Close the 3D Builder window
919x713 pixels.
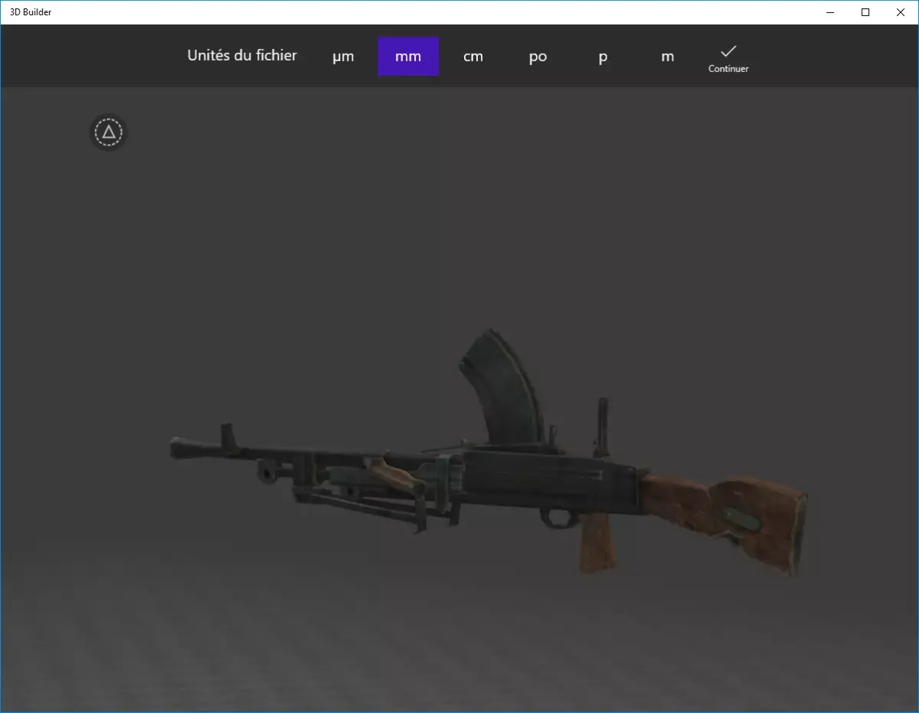tap(901, 12)
